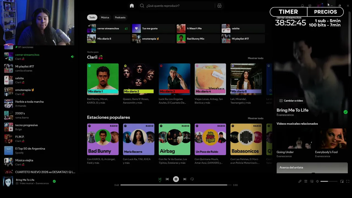Select the Podcasts filter chip
This screenshot has height=198, width=352.
coord(120,17)
